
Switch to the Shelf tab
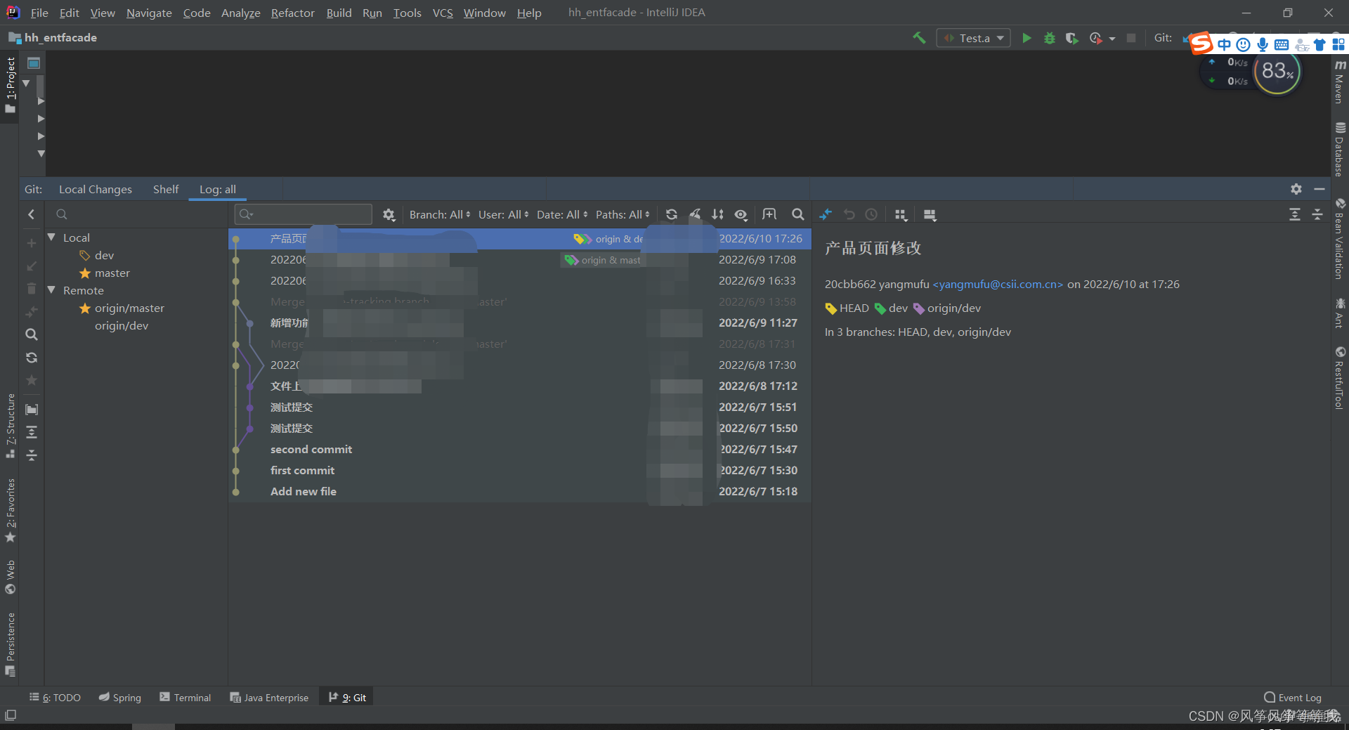click(166, 190)
